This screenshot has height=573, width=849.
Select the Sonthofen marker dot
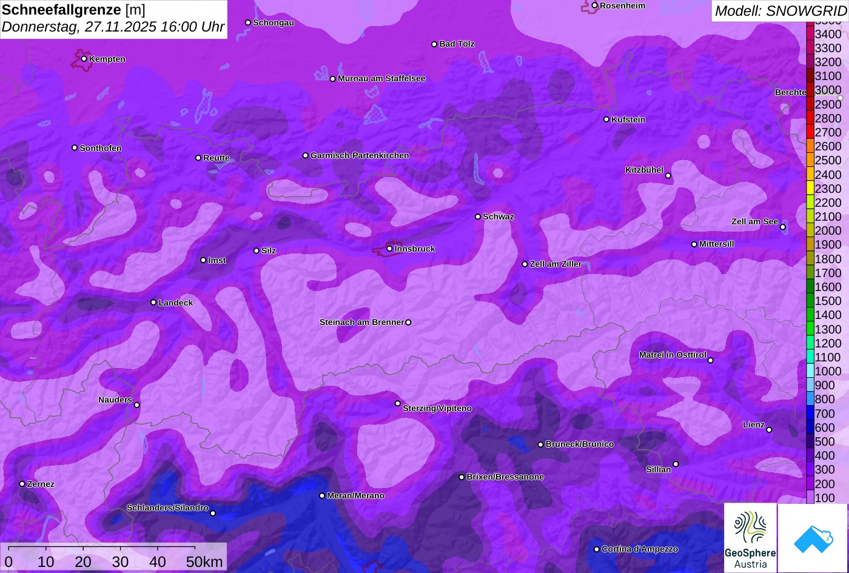tap(75, 148)
